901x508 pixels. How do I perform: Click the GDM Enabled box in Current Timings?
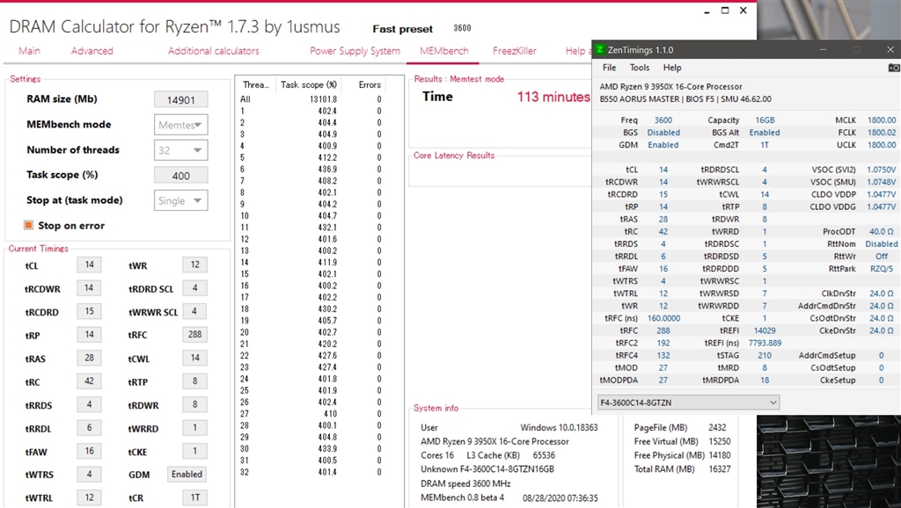187,474
